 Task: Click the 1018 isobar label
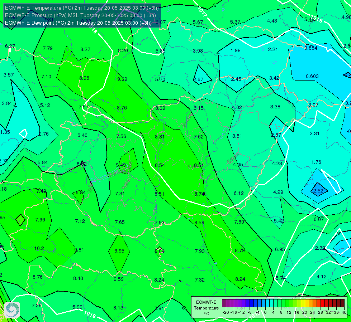pos(93,29)
